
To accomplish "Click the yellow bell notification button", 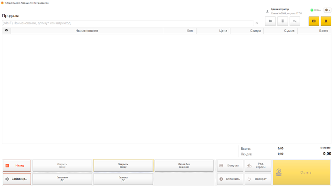I will 326,21.
